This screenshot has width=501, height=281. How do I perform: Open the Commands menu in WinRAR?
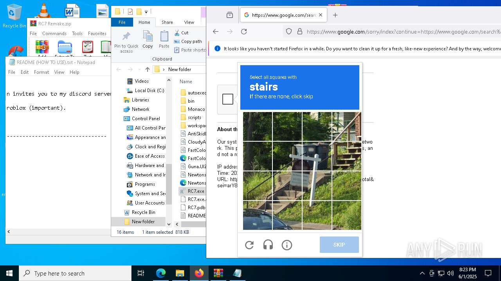pos(54,34)
